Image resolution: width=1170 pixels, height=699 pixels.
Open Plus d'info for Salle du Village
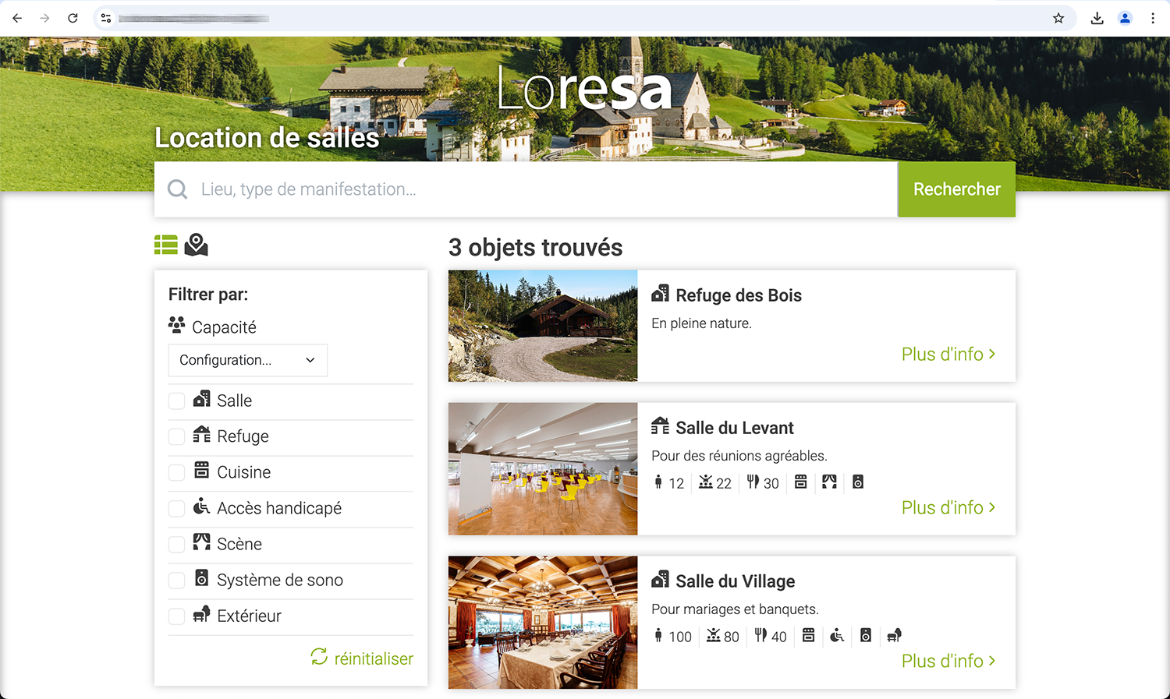[x=948, y=661]
